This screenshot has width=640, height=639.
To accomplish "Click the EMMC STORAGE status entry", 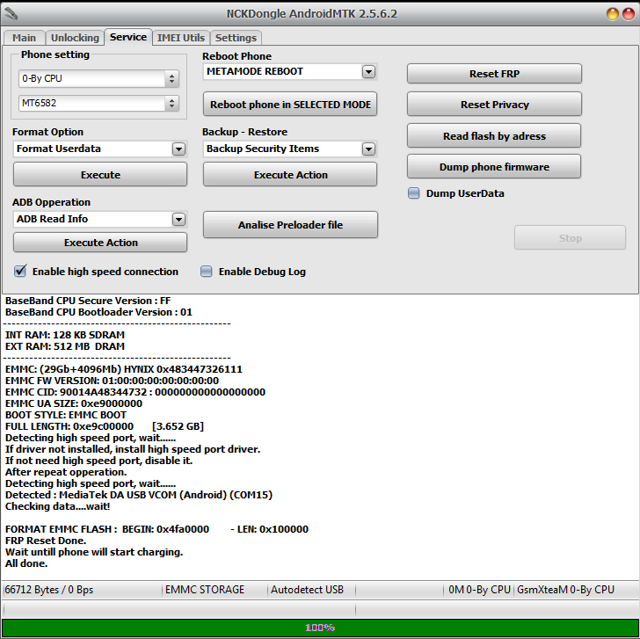I will tap(205, 590).
